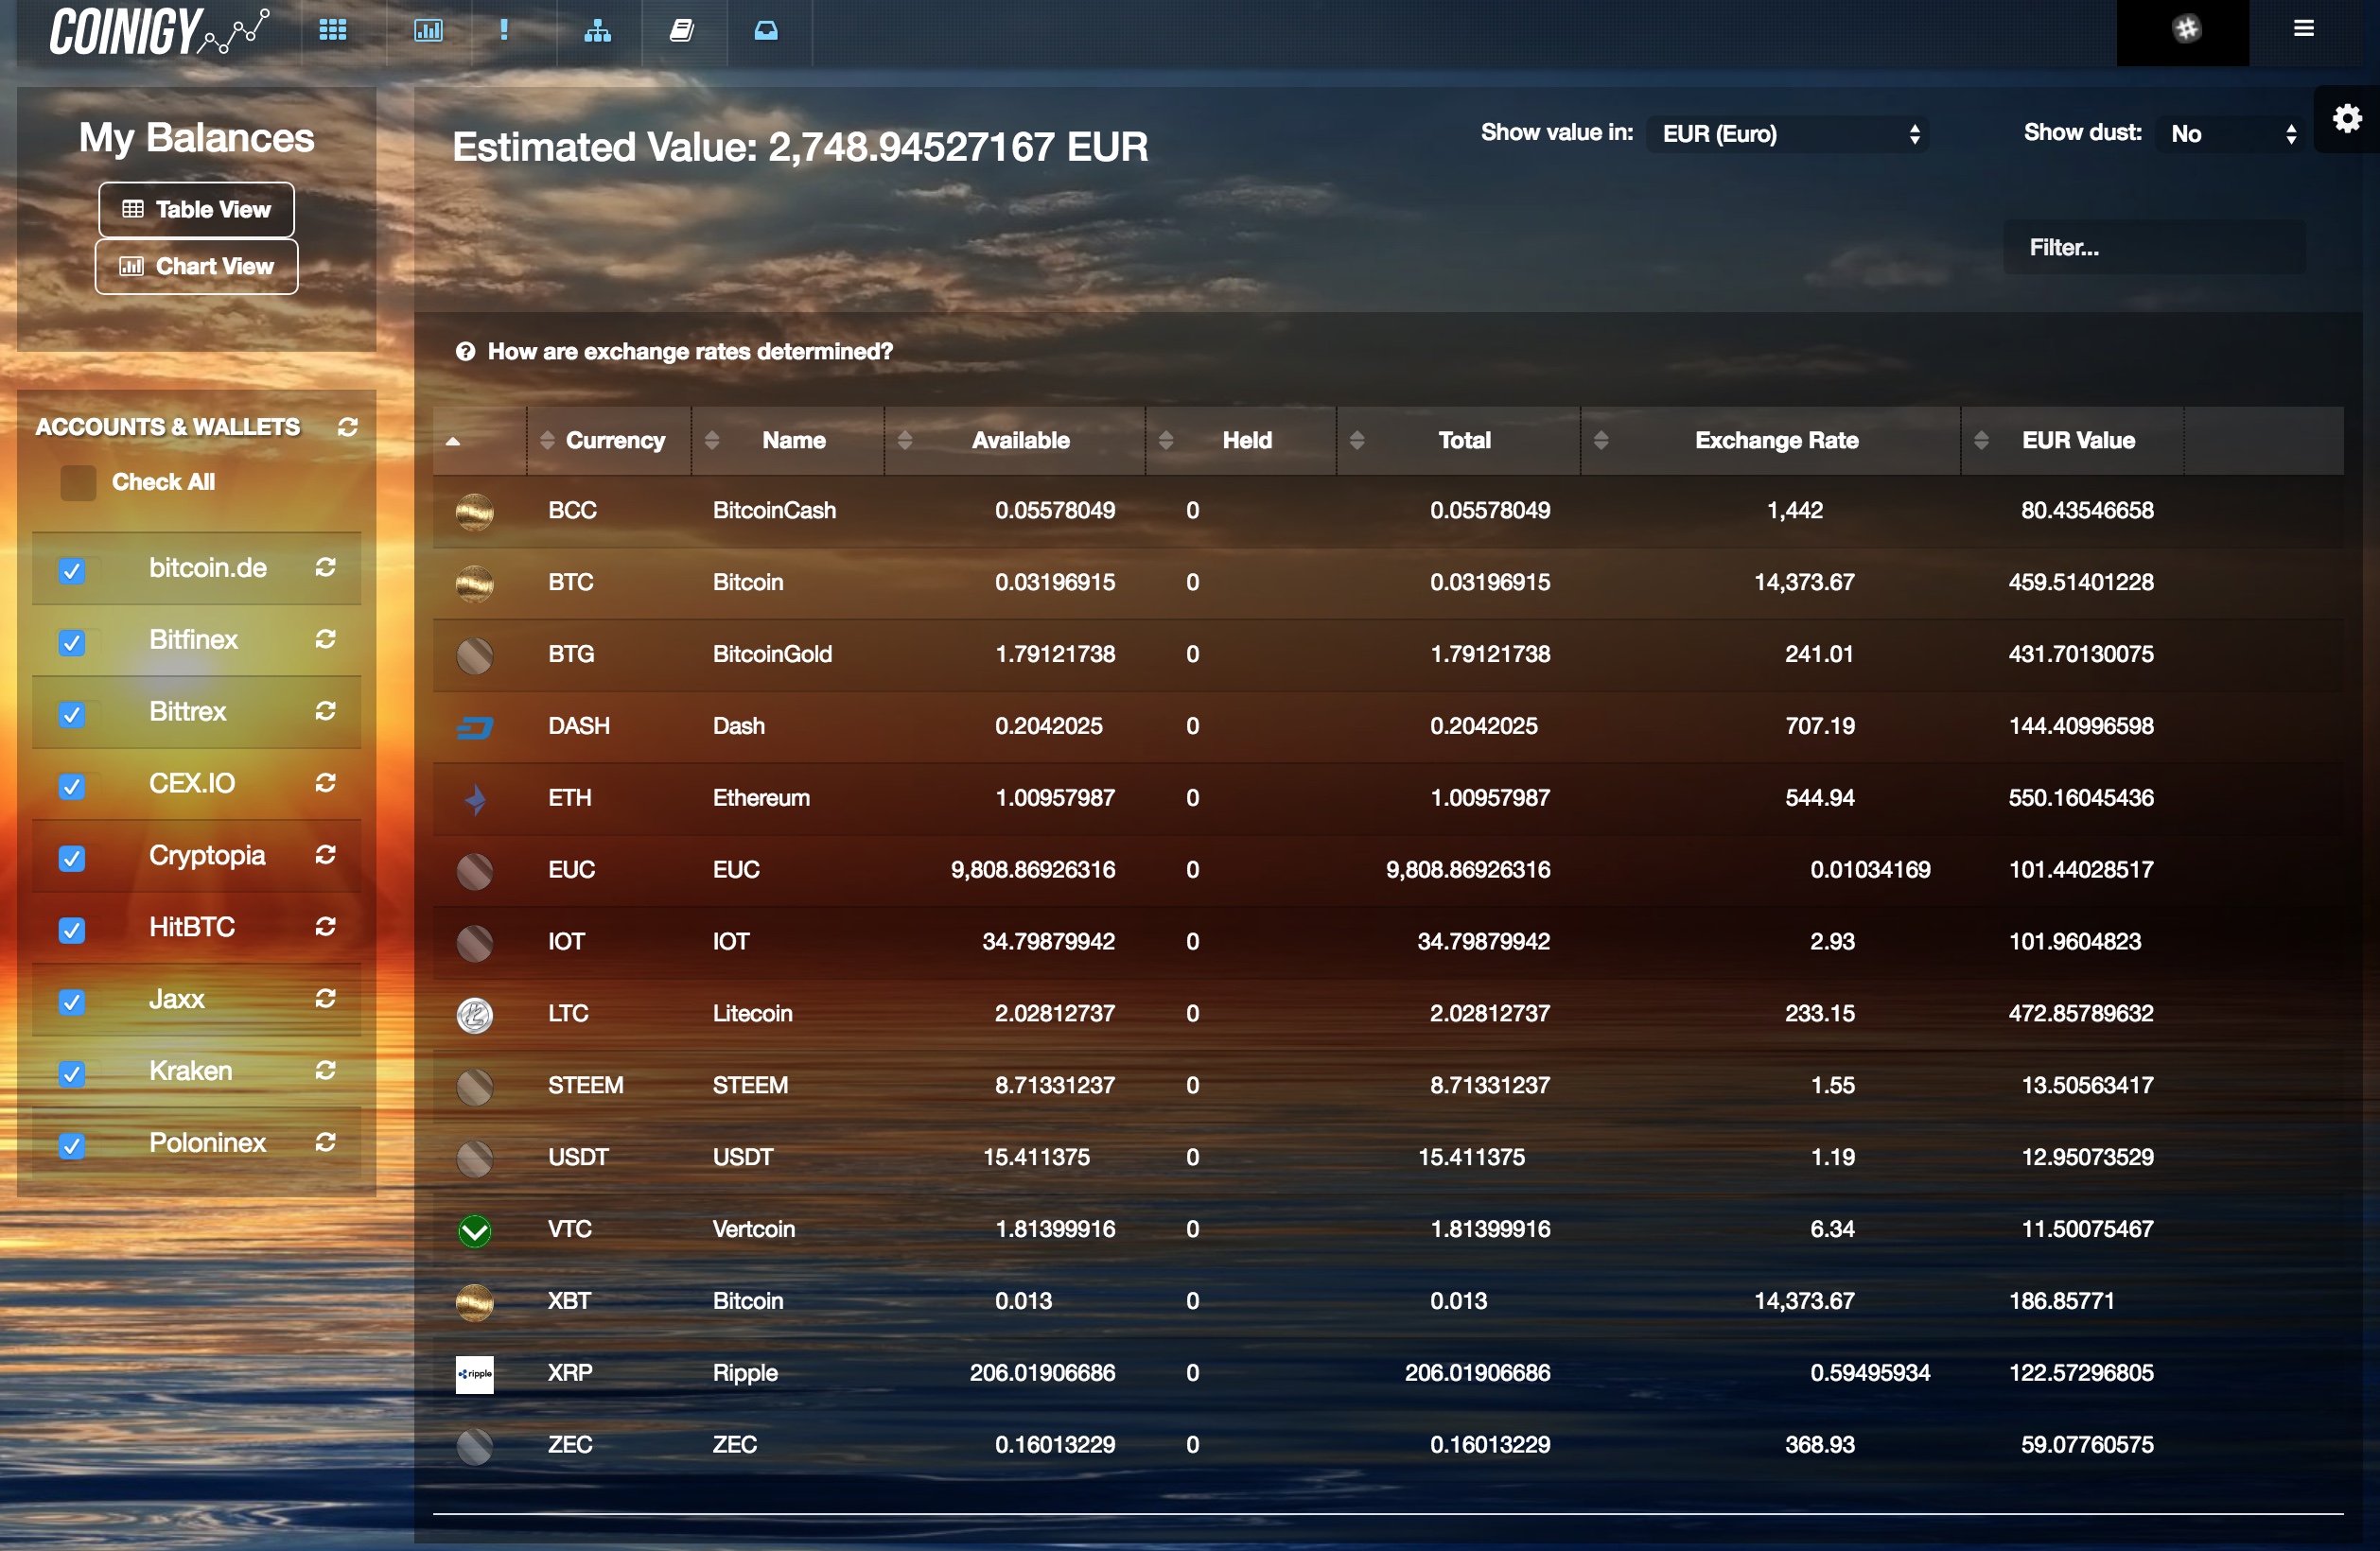
Task: Uncheck the bitcoin.de checkbox
Action: tap(72, 571)
